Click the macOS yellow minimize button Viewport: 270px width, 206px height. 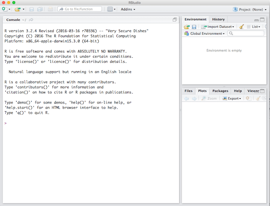tap(8, 3)
